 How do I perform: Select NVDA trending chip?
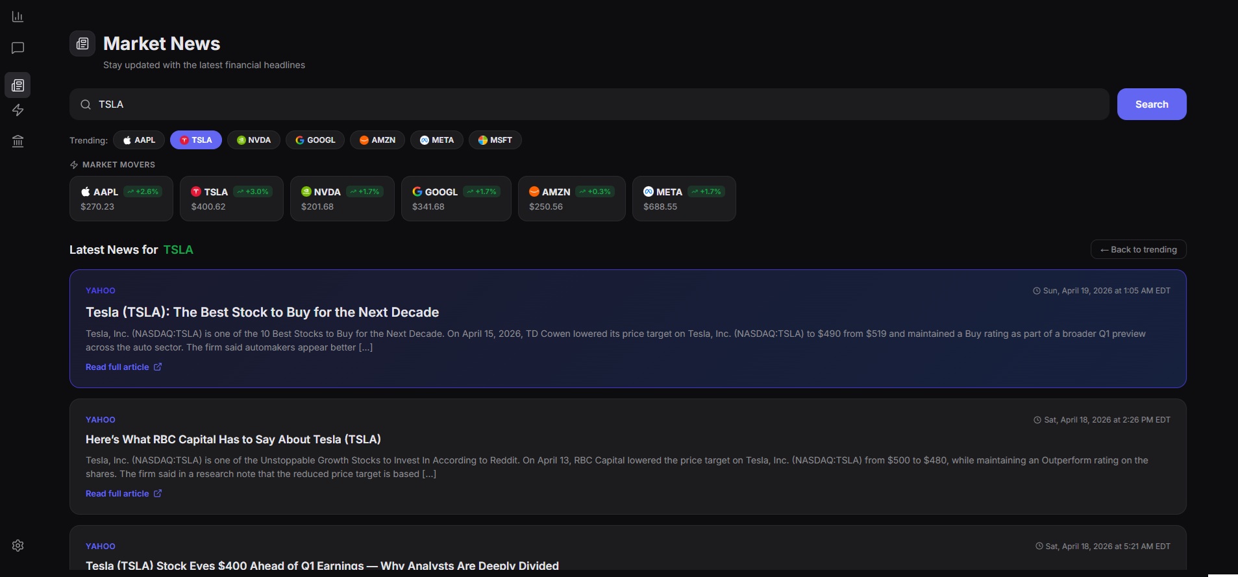(253, 140)
